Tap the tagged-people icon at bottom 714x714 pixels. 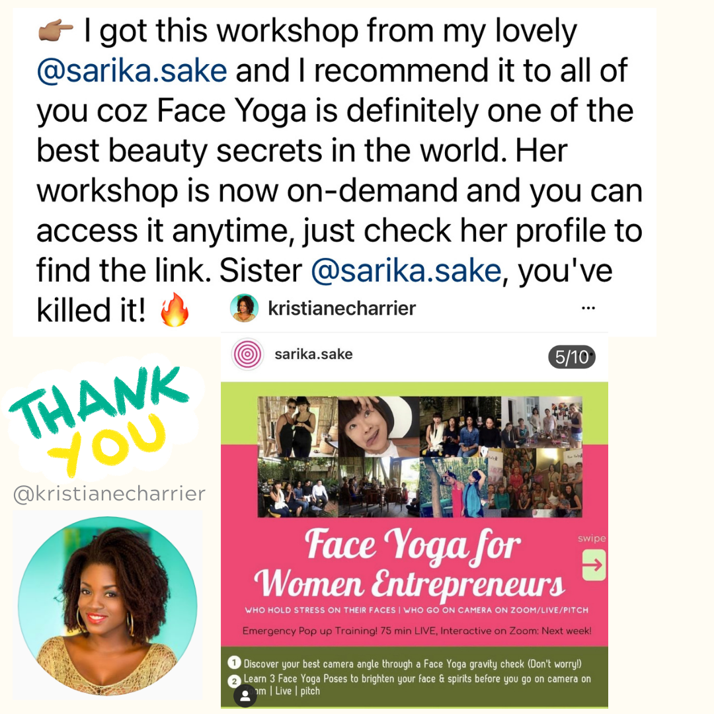(x=245, y=695)
